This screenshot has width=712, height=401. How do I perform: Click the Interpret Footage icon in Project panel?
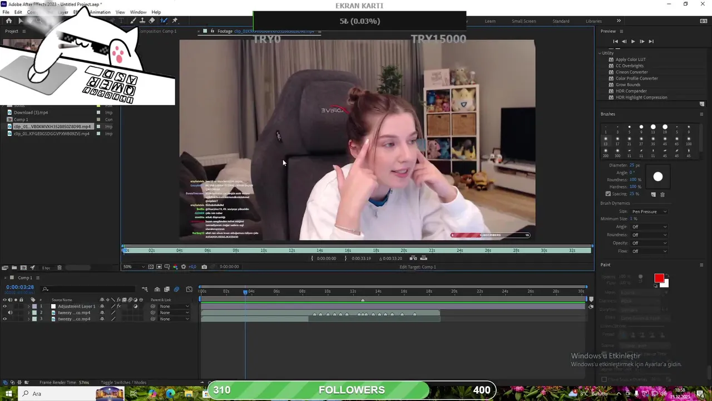tap(4, 268)
